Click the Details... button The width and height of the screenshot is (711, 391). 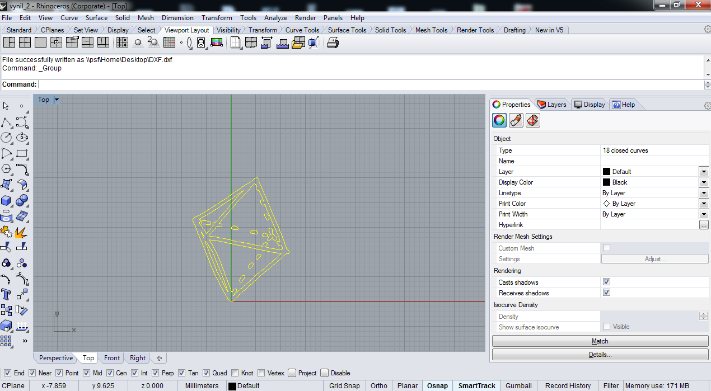(600, 355)
